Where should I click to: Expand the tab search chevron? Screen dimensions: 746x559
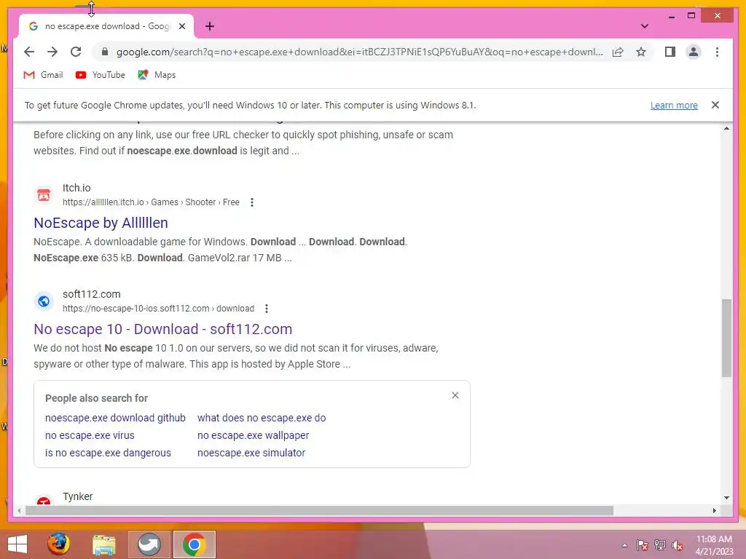pos(644,26)
